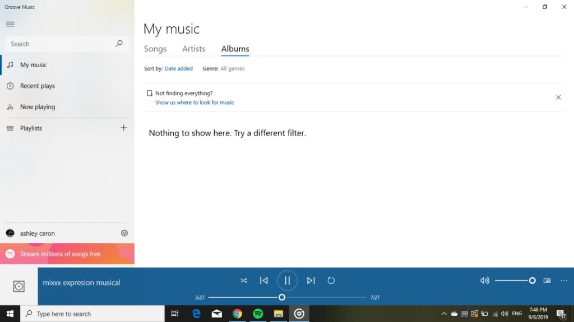The width and height of the screenshot is (574, 322).
Task: Open more options ellipsis in player bar
Action: (564, 281)
